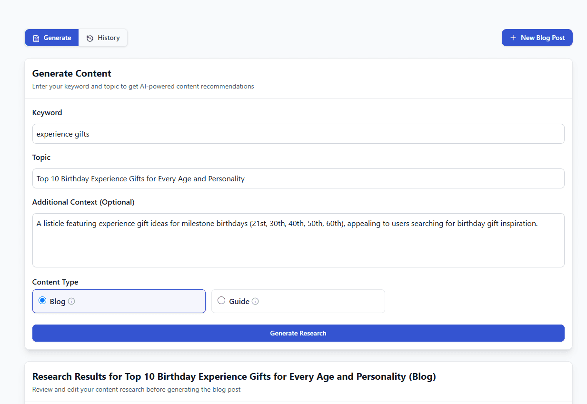
Task: Click the document icon on Generate tab
Action: pyautogui.click(x=36, y=38)
